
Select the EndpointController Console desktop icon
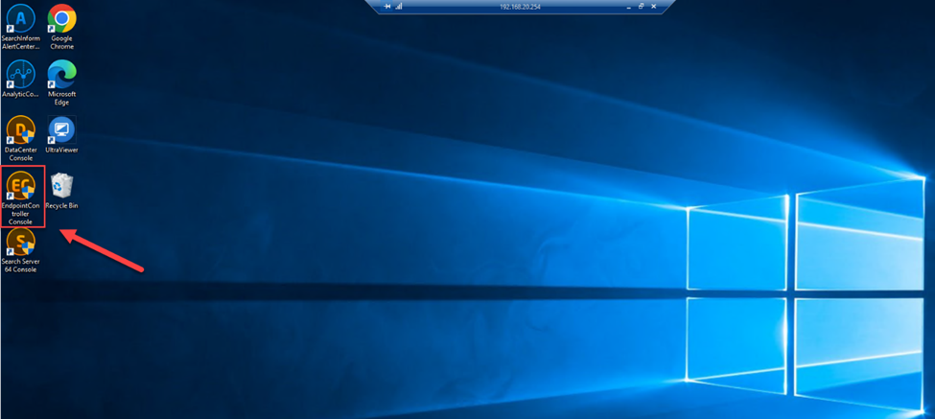(20, 185)
